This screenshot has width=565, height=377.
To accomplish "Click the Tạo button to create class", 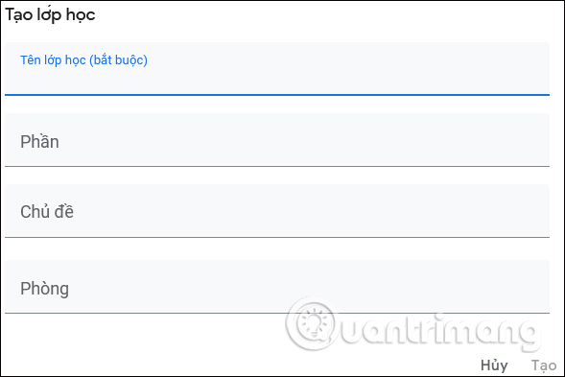I will click(x=544, y=365).
